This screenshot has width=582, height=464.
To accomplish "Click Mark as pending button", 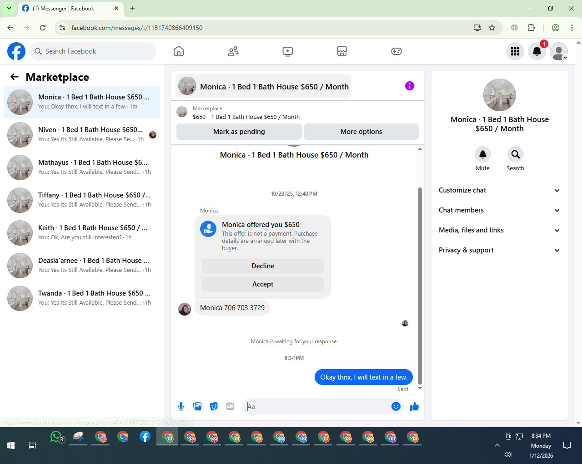I will (239, 132).
